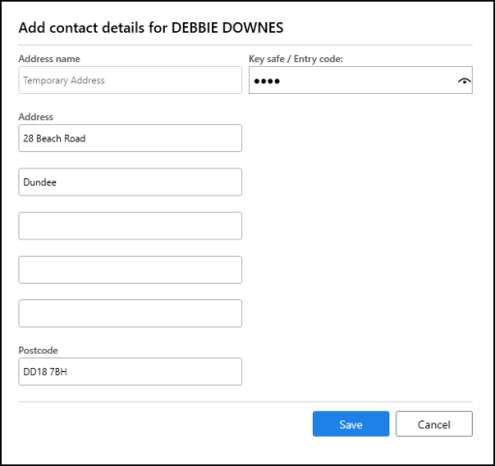Screen dimensions: 495x466
Task: Click the 'Postcode' label
Action: click(x=39, y=351)
